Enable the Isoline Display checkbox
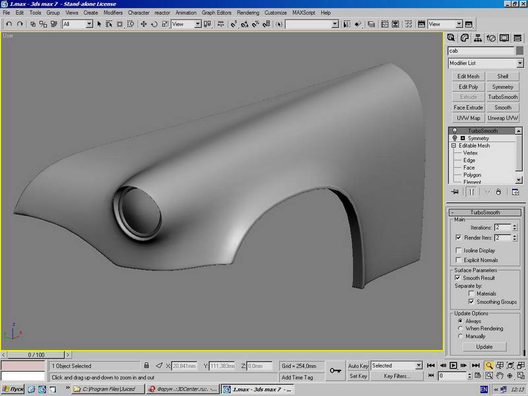The width and height of the screenshot is (528, 396). pyautogui.click(x=458, y=250)
